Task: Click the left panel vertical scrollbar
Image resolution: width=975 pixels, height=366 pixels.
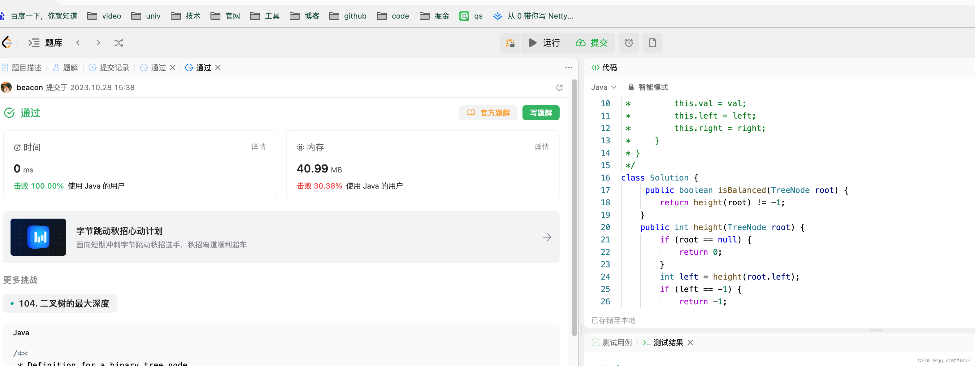Action: point(574,207)
